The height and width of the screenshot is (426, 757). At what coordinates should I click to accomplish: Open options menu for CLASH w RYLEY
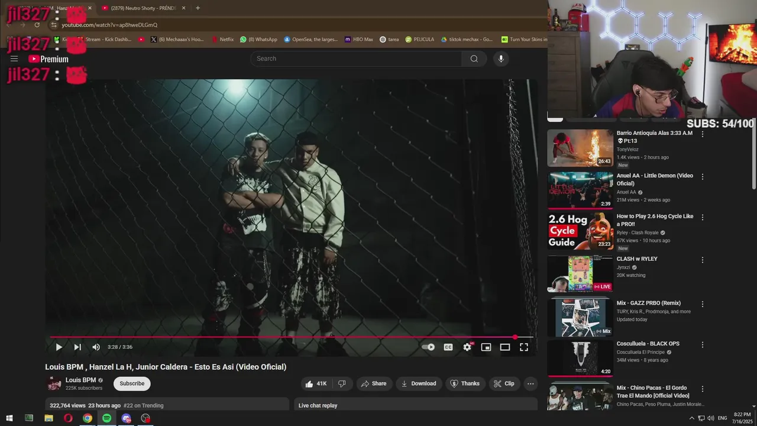point(703,260)
